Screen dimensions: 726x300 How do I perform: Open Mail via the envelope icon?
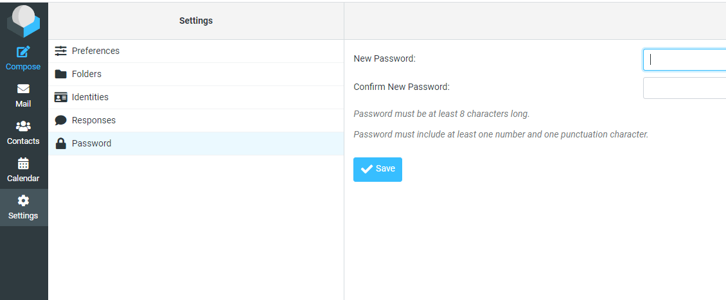[x=23, y=89]
